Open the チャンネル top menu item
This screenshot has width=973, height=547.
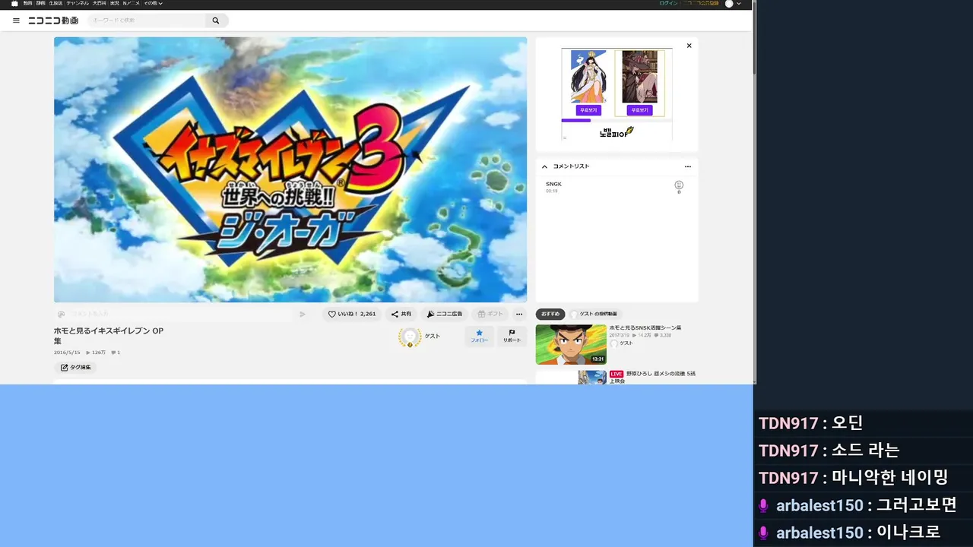(78, 4)
